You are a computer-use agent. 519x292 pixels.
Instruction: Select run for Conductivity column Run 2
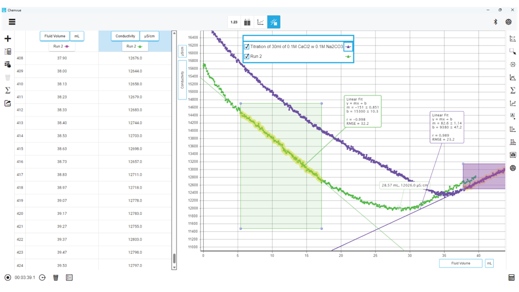[135, 46]
